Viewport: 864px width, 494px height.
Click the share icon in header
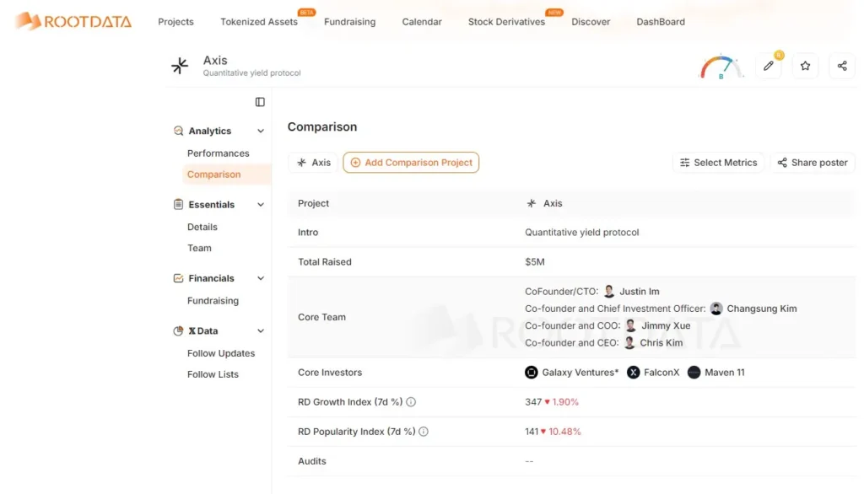coord(842,66)
